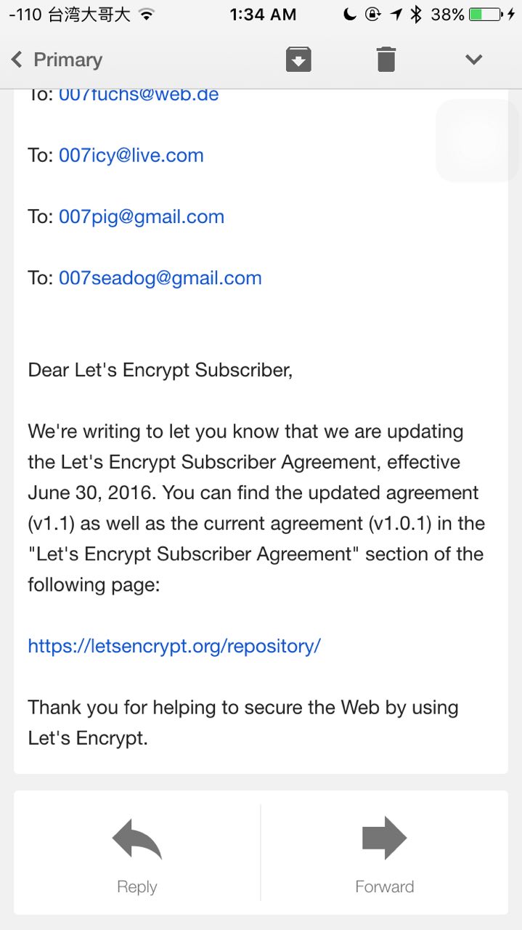Tap the Forward arrow icon
522x930 pixels.
(x=384, y=838)
